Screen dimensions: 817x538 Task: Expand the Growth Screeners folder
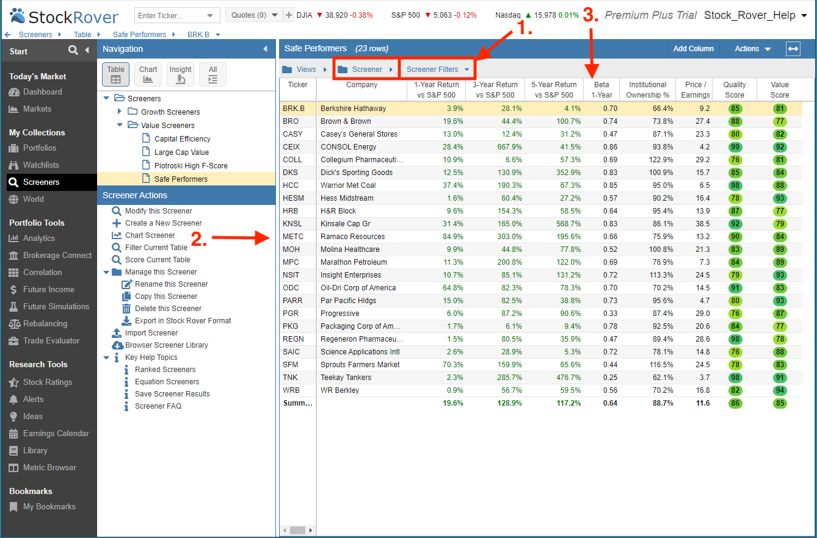120,112
